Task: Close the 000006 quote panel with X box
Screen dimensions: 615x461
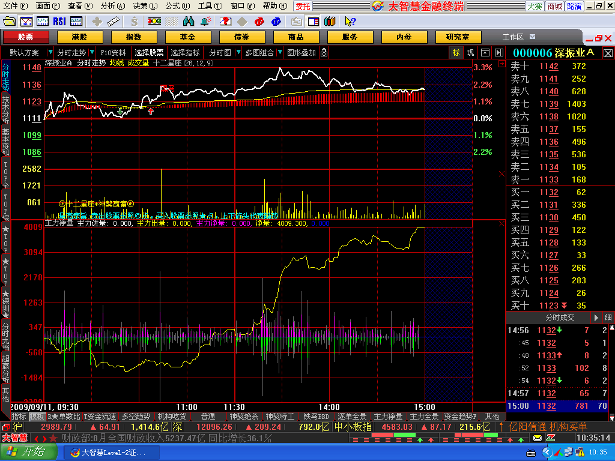Action: 608,53
